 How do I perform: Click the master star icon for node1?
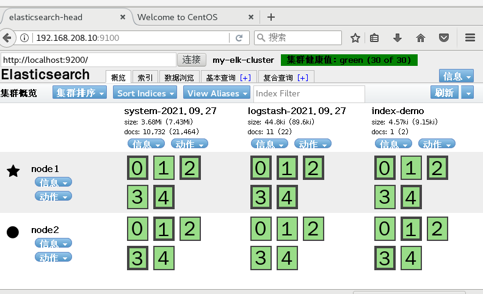point(13,171)
